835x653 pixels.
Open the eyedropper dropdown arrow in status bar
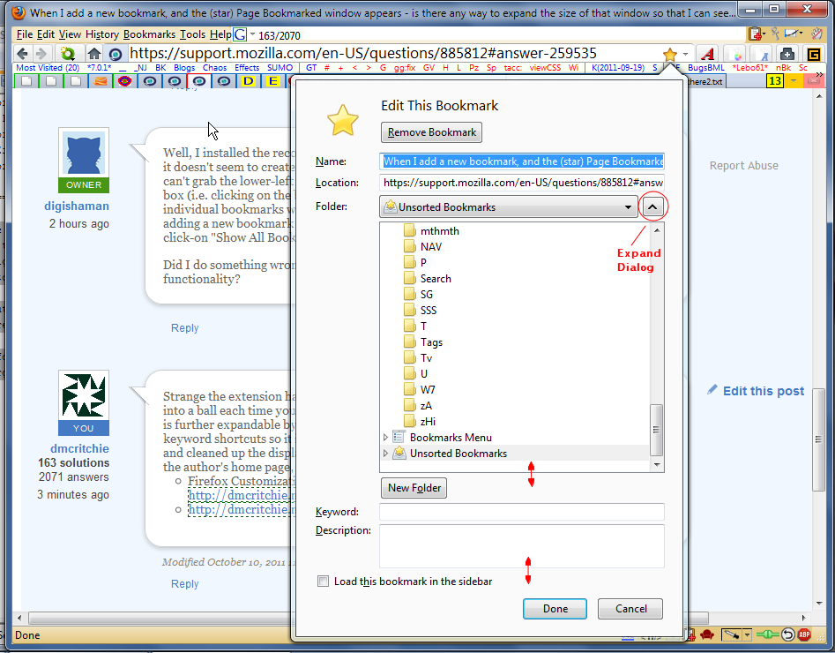(747, 634)
